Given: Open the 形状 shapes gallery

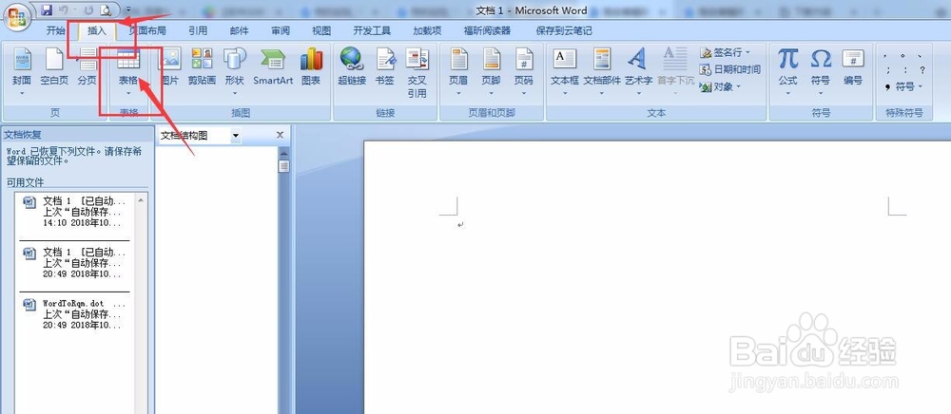Looking at the screenshot, I should [234, 71].
